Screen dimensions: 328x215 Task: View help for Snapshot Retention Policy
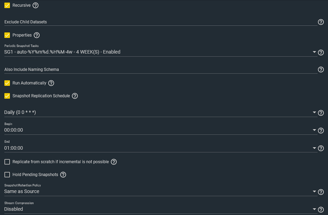point(321,192)
